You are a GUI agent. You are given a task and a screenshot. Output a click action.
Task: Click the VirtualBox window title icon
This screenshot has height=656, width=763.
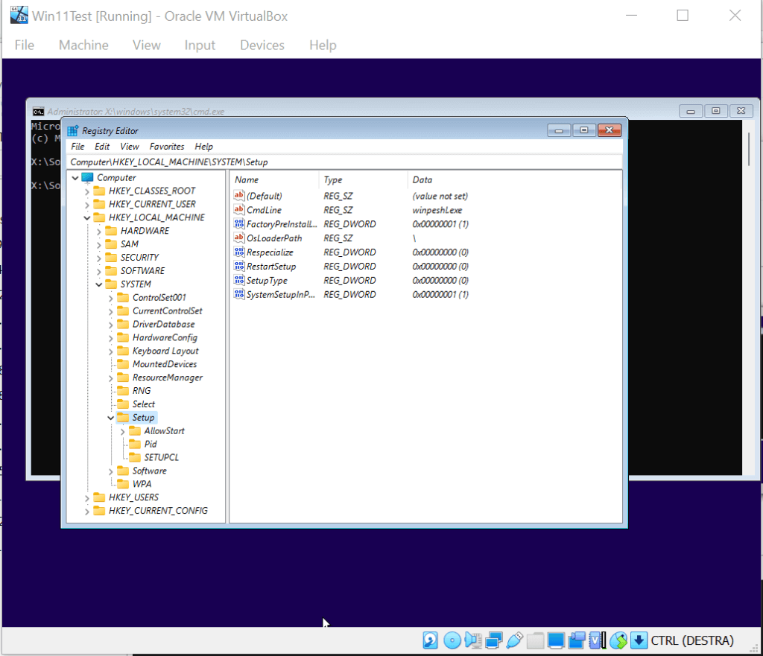[19, 15]
